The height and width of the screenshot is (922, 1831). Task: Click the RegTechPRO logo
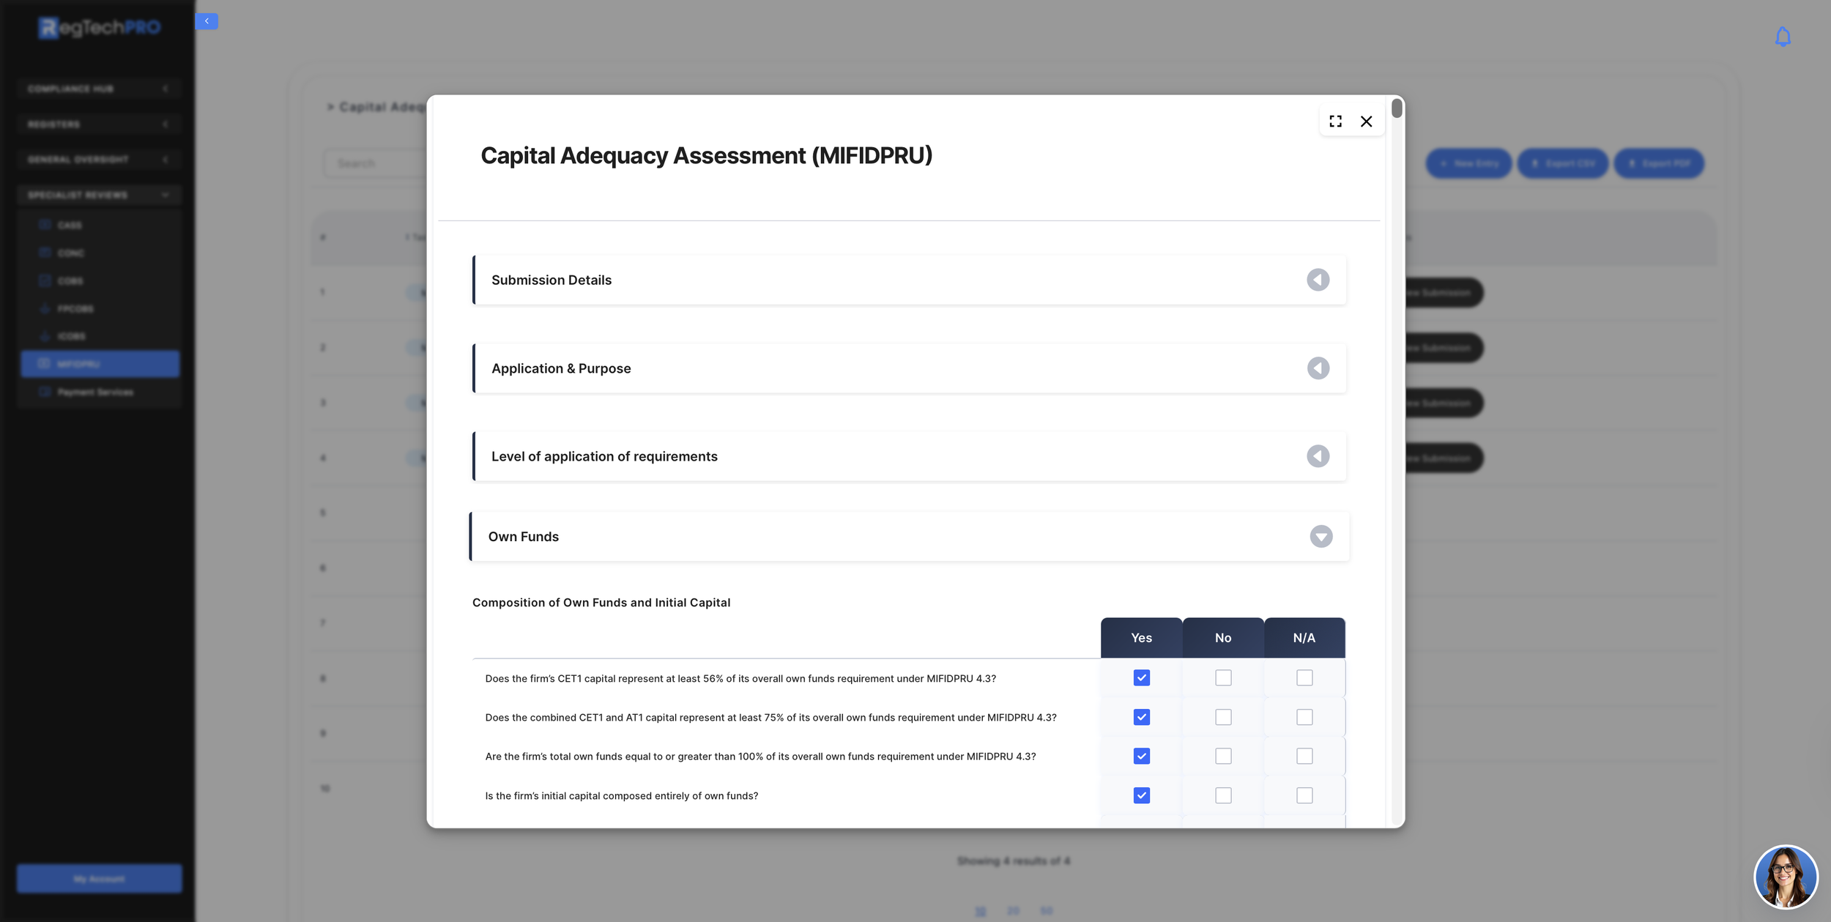click(100, 28)
